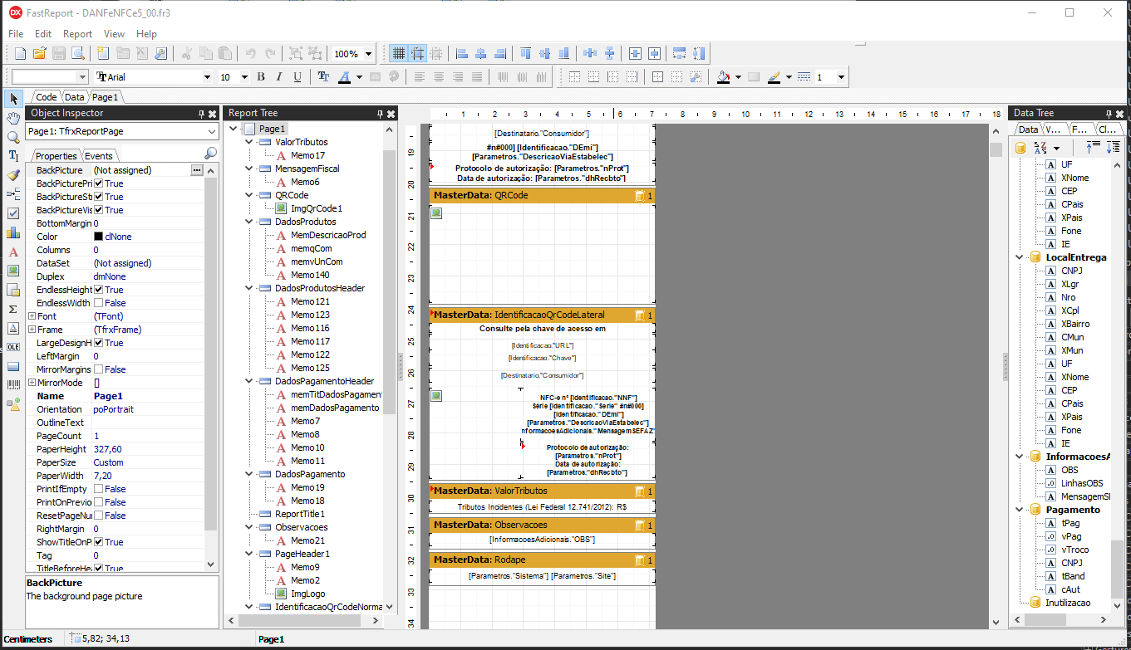1131x650 pixels.
Task: Select Memo17 in the Report Tree
Action: coord(308,155)
